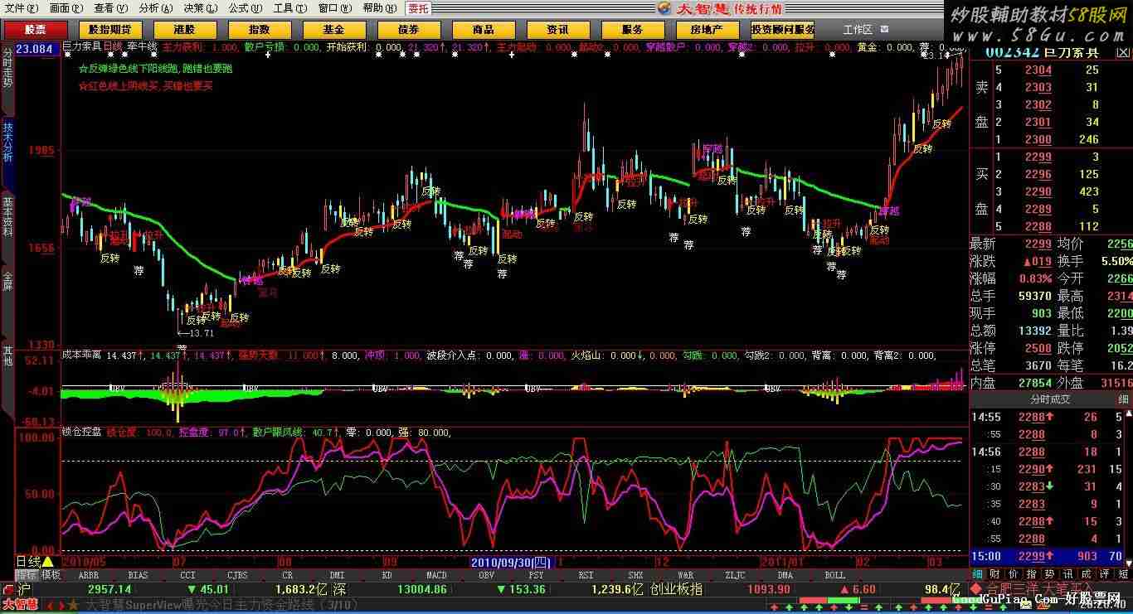Select the 指标 tab at bottom
Screen dimensions: 1133x614
(27, 574)
